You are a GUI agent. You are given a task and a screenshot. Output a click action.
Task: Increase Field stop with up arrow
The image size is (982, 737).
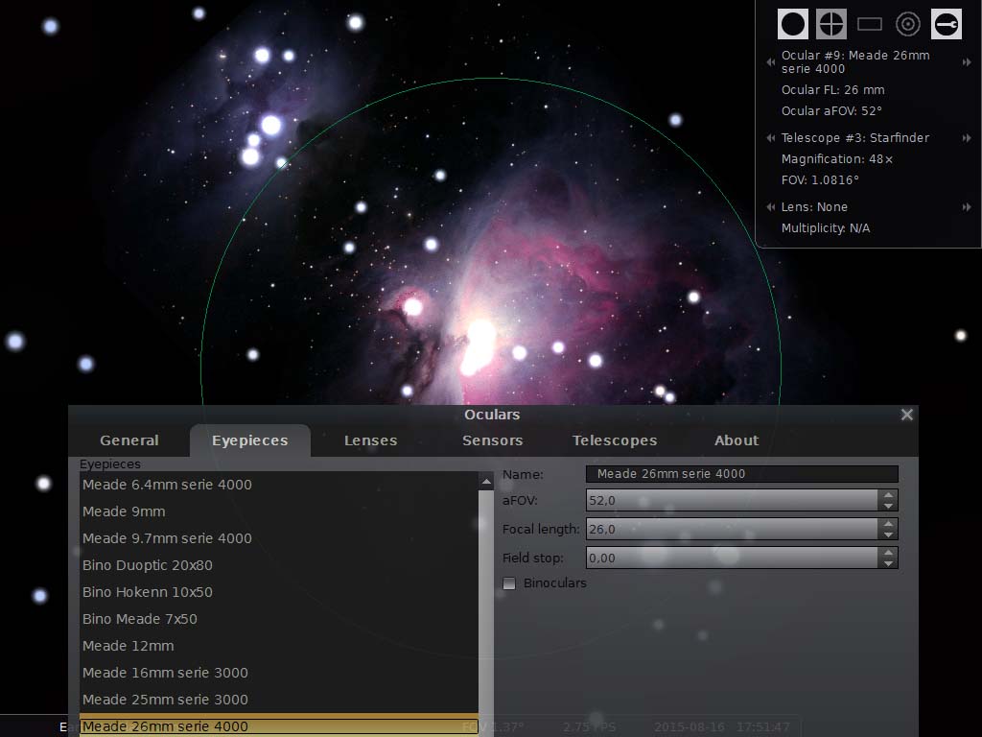[x=888, y=553]
